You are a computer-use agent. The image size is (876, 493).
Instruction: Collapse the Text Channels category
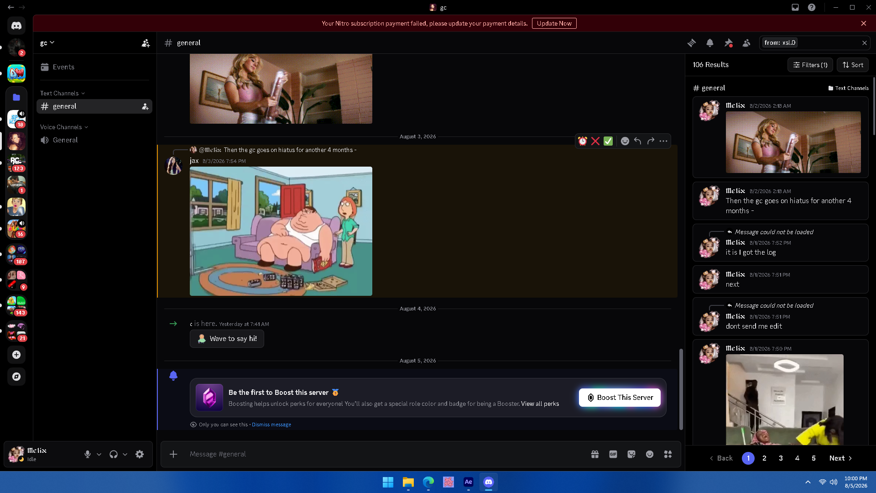pyautogui.click(x=63, y=93)
